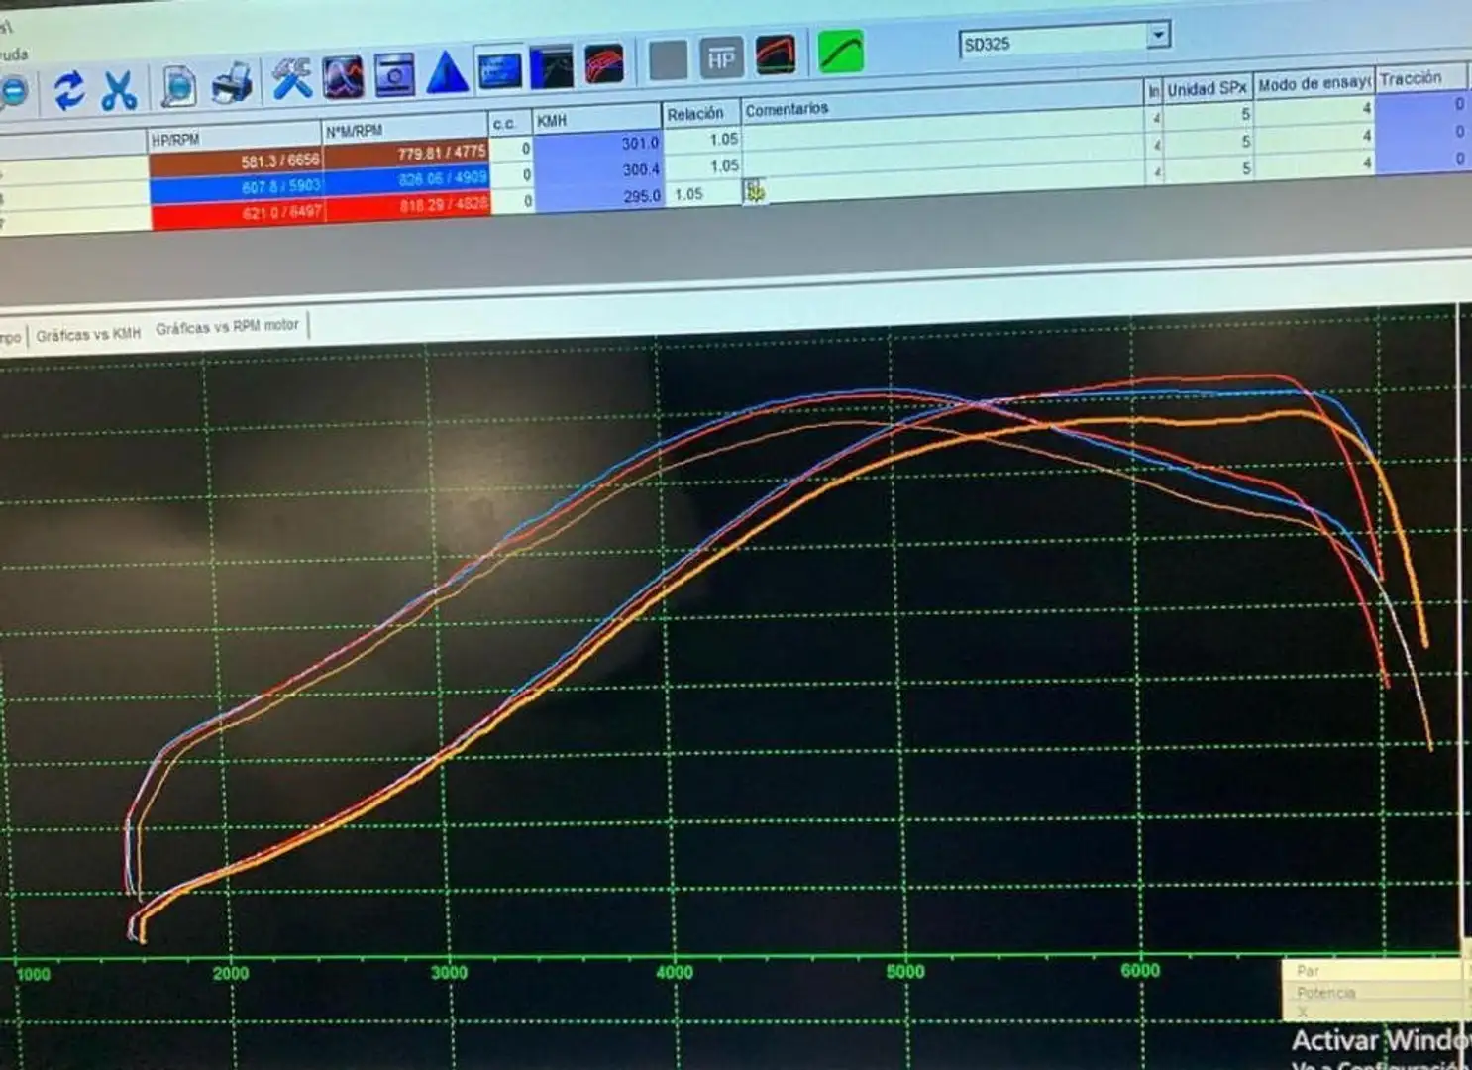Click the red curves on black icon
Viewport: 1472px width, 1070px height.
tap(775, 55)
